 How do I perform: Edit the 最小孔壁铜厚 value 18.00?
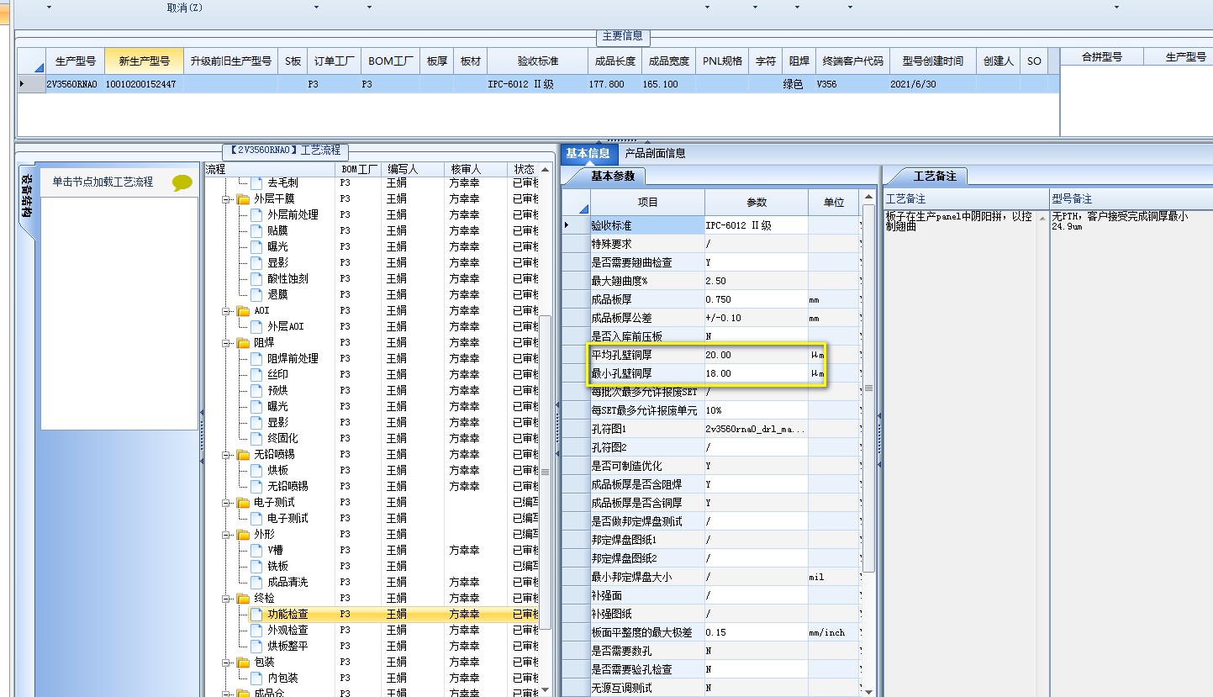(x=756, y=374)
